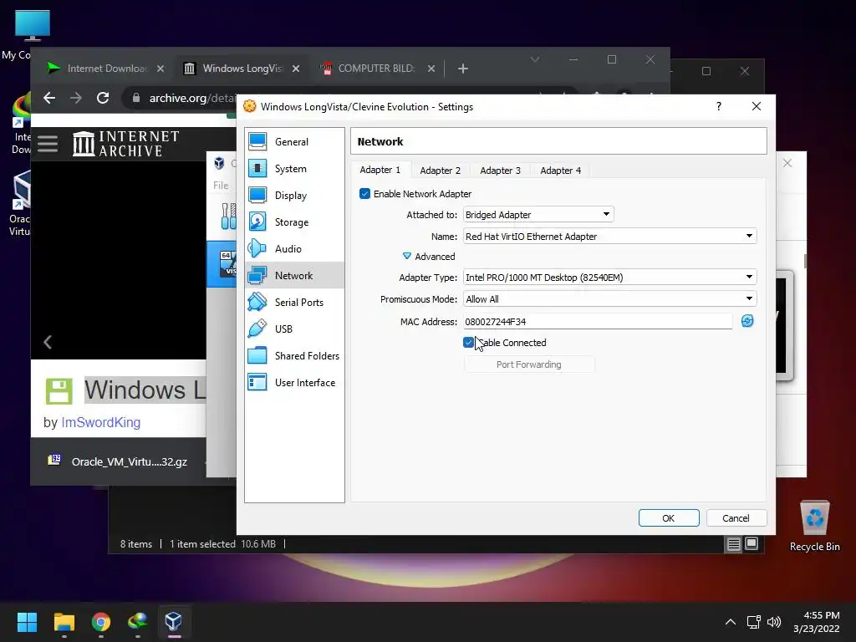The height and width of the screenshot is (642, 856).
Task: Open Google Chrome from the taskbar
Action: click(x=101, y=622)
